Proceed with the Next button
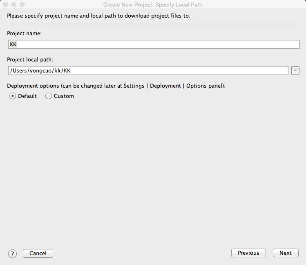Viewport: 306px width, 265px height. pyautogui.click(x=286, y=253)
